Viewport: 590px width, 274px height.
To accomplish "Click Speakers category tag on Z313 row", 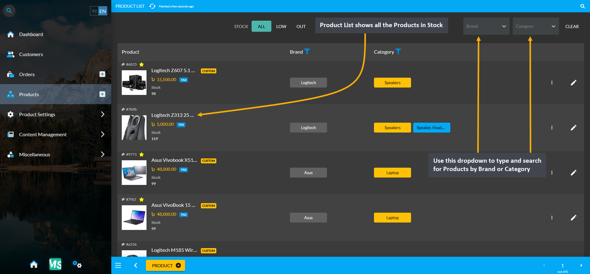I will tap(393, 128).
